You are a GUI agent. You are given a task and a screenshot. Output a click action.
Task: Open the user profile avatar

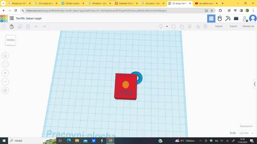coord(253,19)
